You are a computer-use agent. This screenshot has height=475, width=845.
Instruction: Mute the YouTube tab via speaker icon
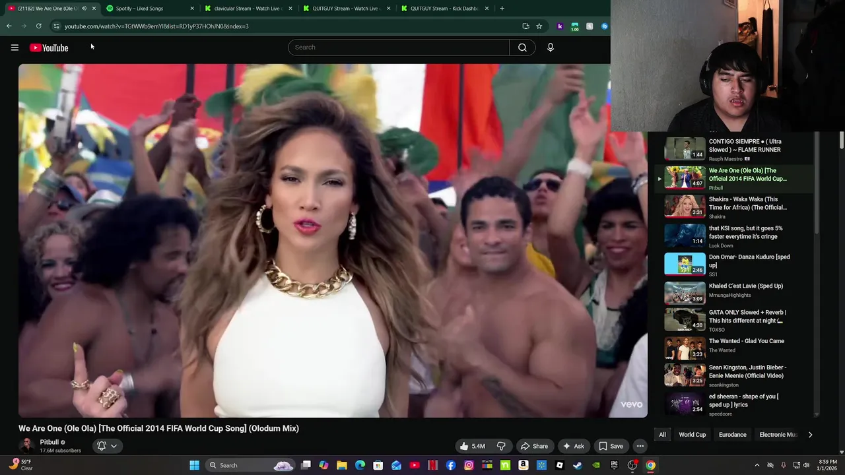coord(84,9)
